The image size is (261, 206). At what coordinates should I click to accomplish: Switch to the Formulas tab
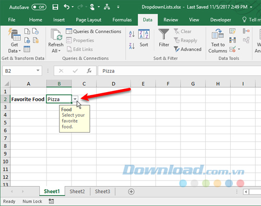tap(122, 20)
